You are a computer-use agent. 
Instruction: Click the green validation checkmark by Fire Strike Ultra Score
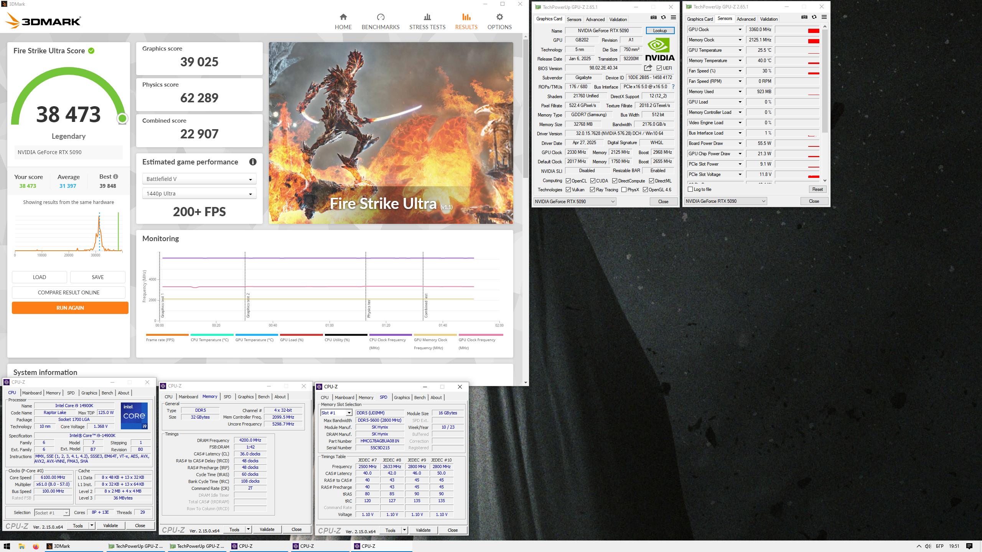pyautogui.click(x=91, y=51)
